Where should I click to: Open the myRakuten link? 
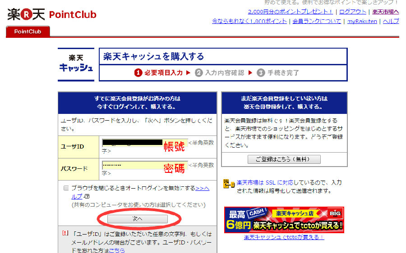tap(362, 21)
